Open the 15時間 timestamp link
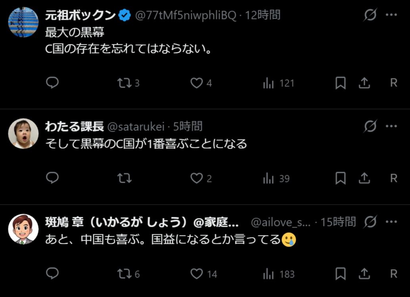 (x=338, y=222)
